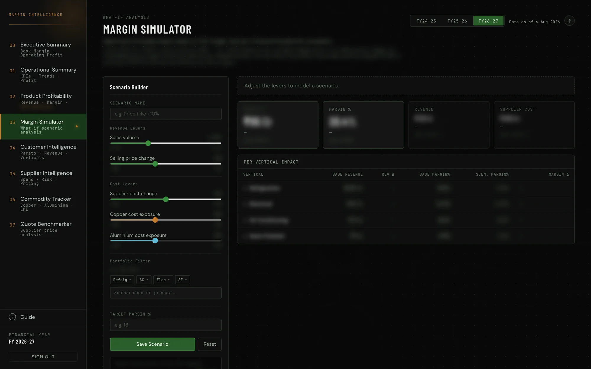Screen dimensions: 591x369
Task: Focus the Scenario Name input field
Action: (x=165, y=114)
